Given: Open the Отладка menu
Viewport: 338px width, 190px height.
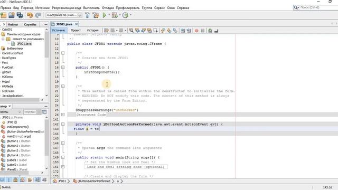Looking at the screenshot, I should coord(108,8).
